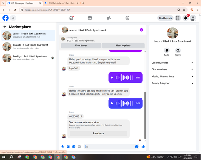Image resolution: width=201 pixels, height=160 pixels.
Task: Open Windows notification center icon
Action: (x=196, y=157)
